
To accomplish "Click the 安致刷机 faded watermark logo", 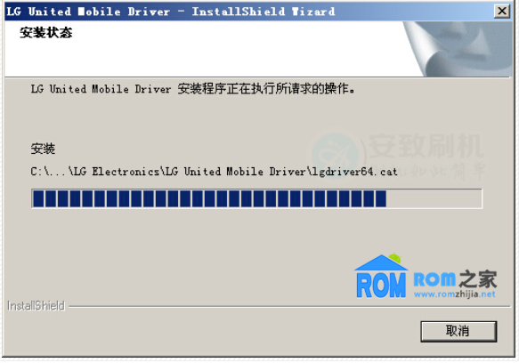I will tap(426, 145).
